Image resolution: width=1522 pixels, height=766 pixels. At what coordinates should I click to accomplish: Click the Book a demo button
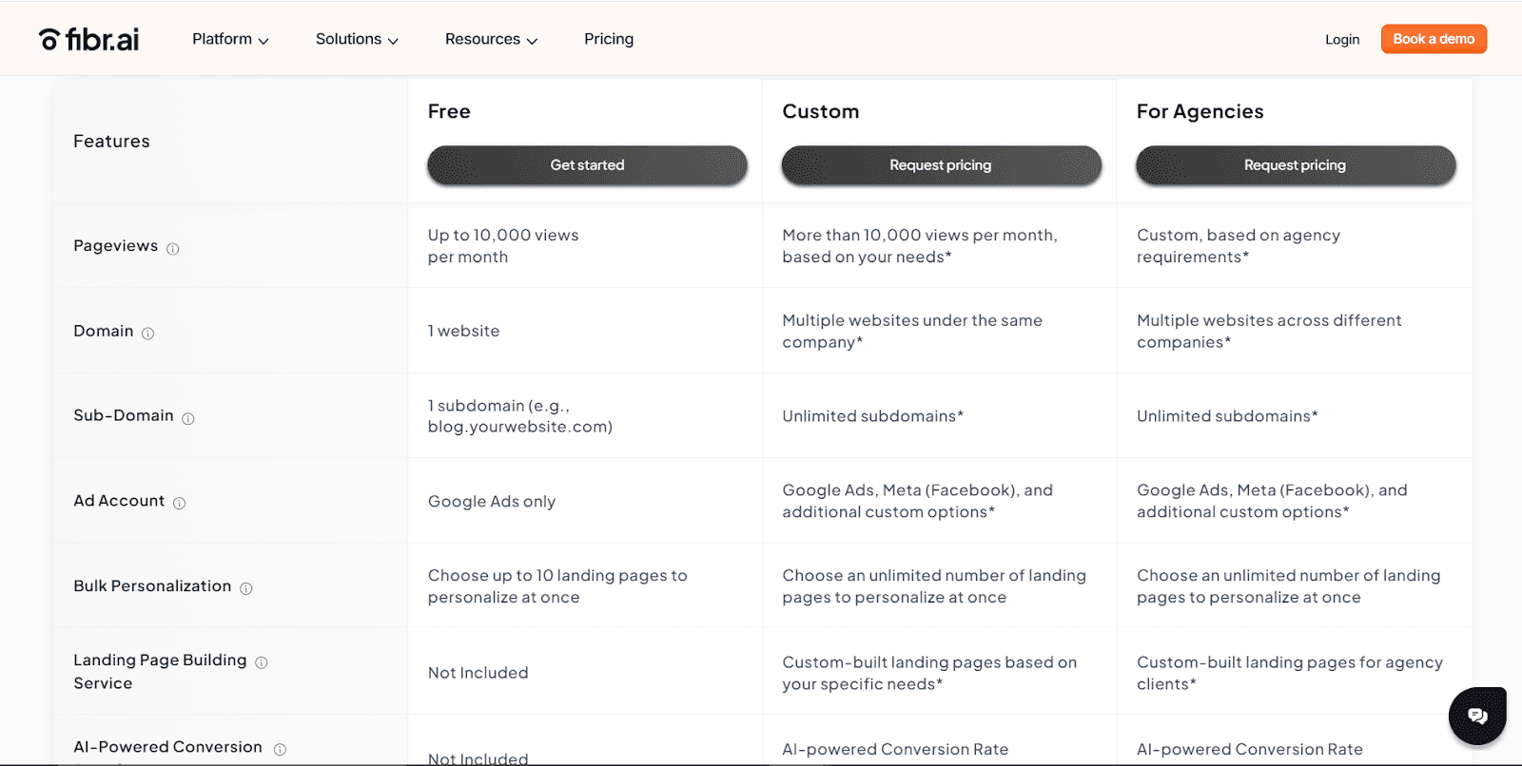1434,39
